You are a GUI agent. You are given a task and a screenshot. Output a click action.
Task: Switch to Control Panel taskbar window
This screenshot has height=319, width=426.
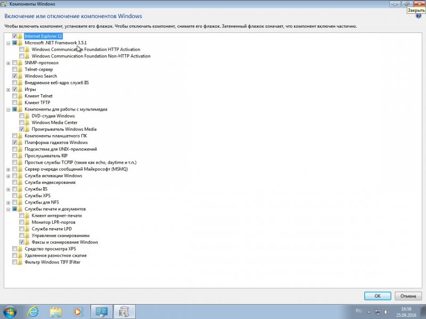[x=101, y=312]
